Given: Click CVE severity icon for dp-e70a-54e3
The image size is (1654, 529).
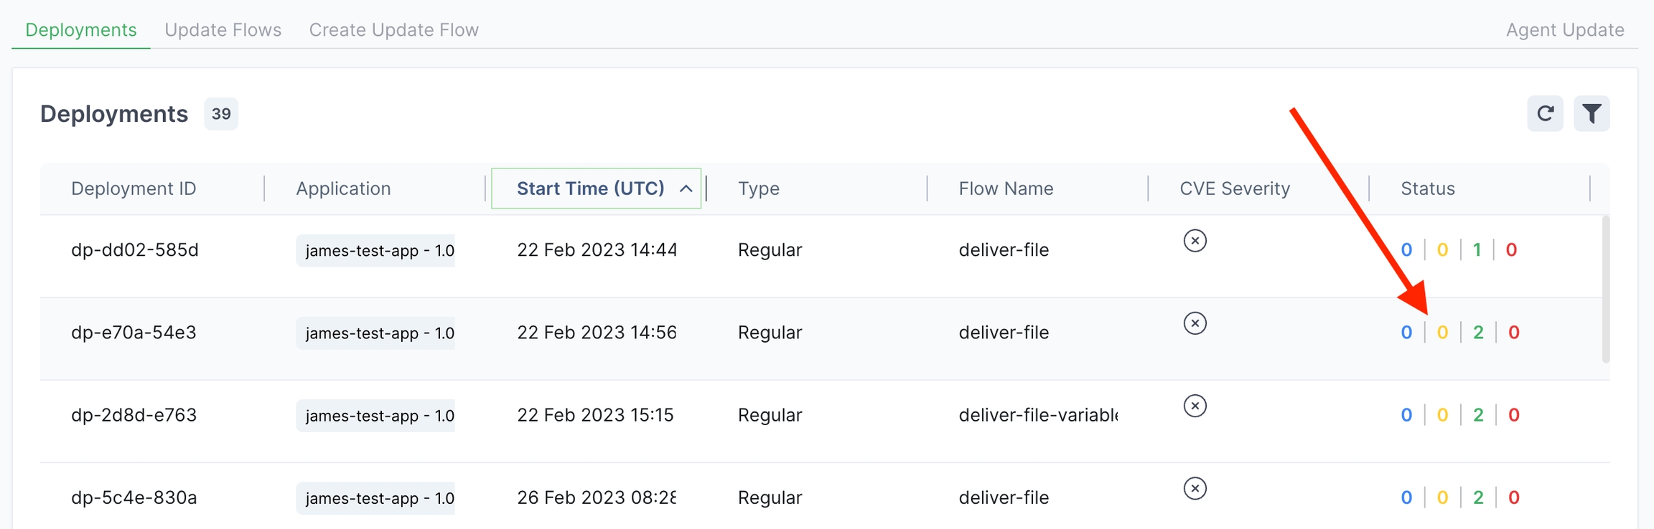Looking at the screenshot, I should tap(1195, 323).
